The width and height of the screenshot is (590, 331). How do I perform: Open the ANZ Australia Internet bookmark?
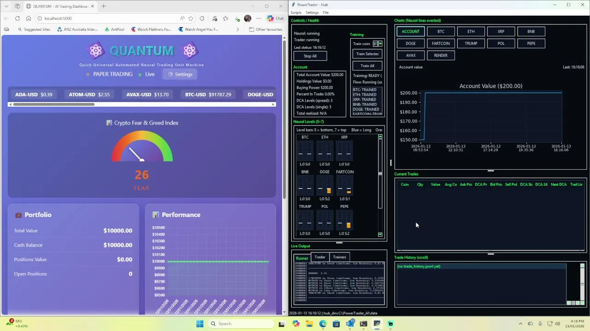tap(77, 29)
